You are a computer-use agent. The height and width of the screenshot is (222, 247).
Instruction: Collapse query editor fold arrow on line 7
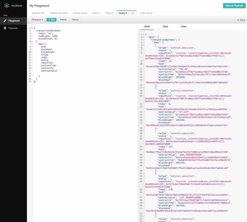click(32, 44)
